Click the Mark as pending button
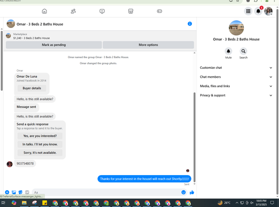This screenshot has width=279, height=207. click(54, 45)
